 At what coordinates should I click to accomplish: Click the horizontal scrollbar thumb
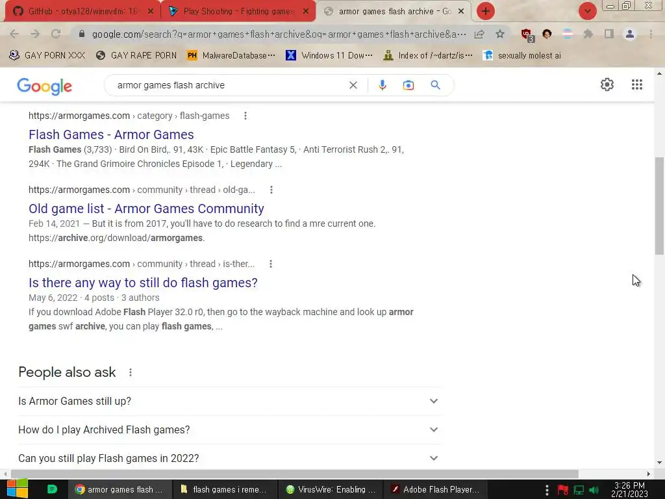click(295, 474)
